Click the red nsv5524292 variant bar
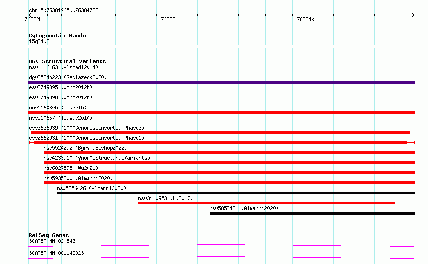 229,153
